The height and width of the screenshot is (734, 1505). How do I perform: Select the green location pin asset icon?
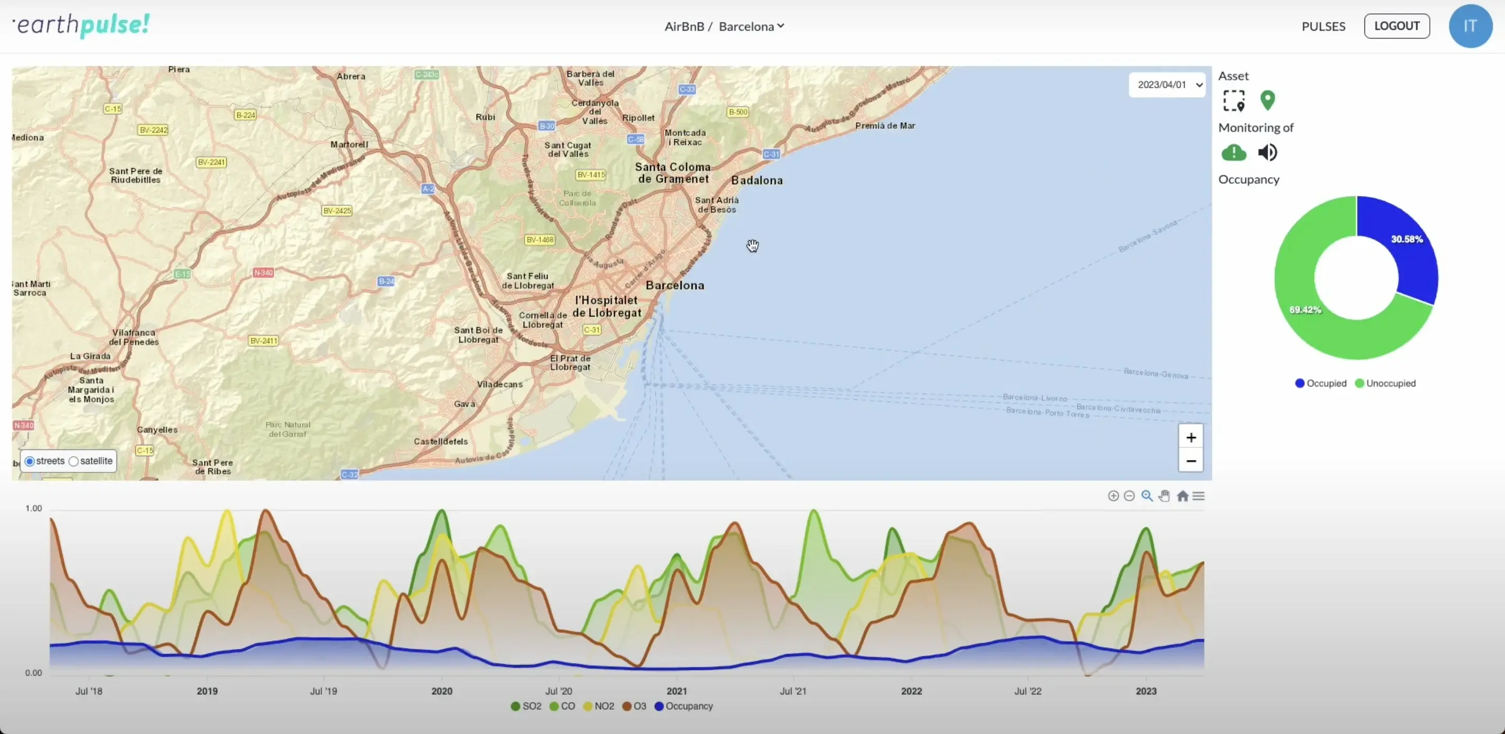click(1268, 100)
